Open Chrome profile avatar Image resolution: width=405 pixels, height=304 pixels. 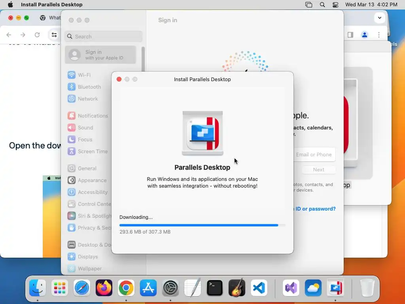[364, 35]
